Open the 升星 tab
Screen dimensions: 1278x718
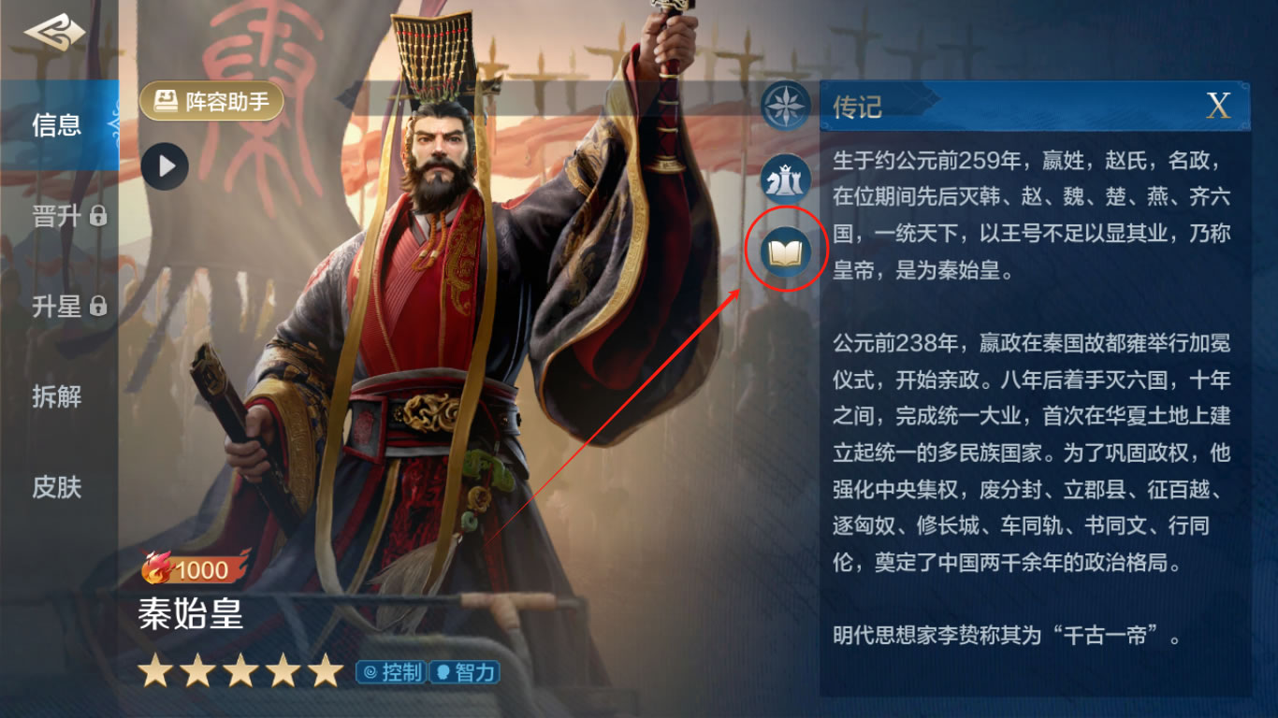(x=59, y=306)
